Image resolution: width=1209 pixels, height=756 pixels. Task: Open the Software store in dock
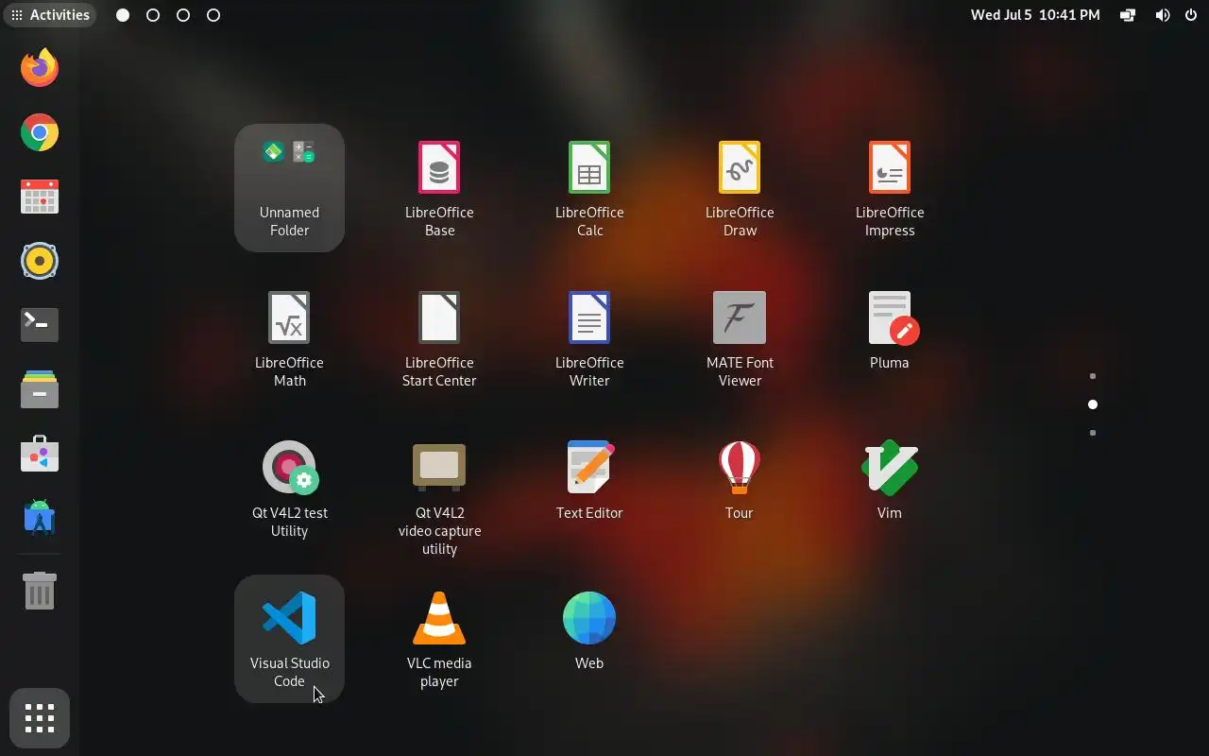coord(40,454)
